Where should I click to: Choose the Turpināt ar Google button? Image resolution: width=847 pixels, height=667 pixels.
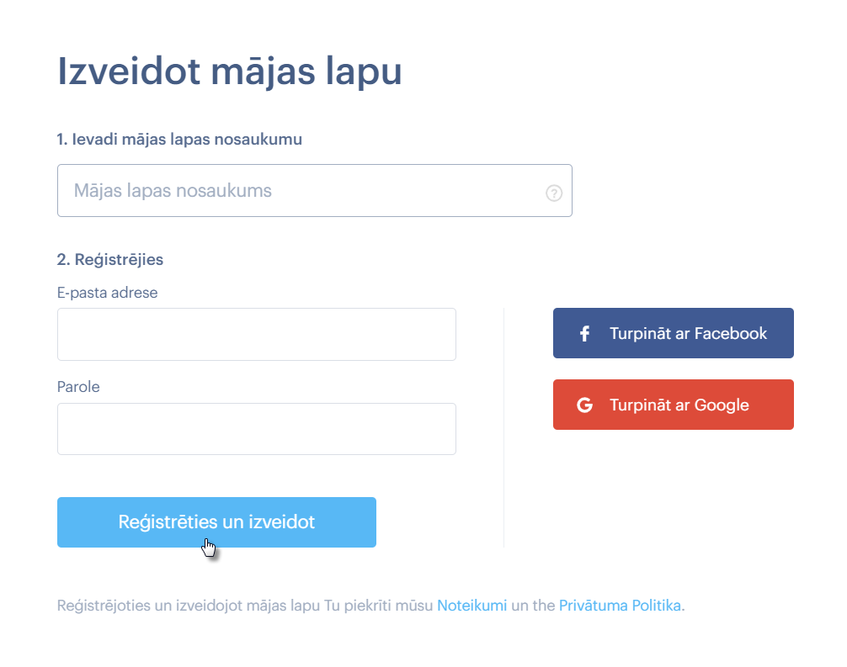click(x=673, y=405)
